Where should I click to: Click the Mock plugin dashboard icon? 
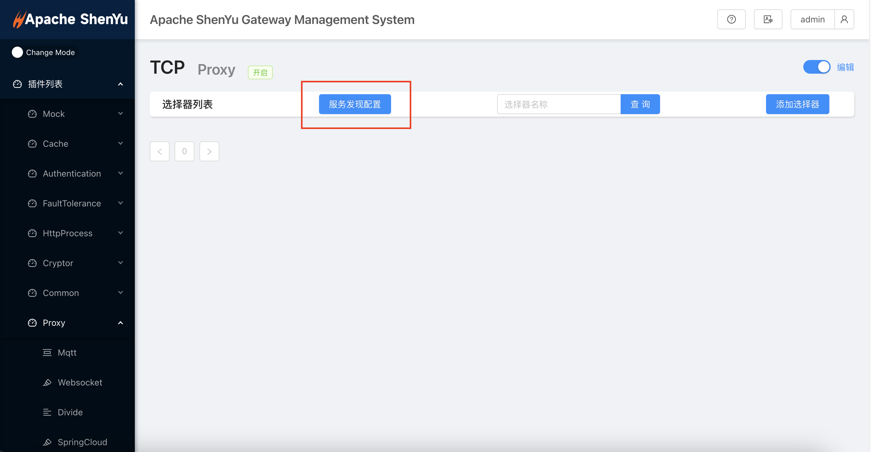click(32, 114)
